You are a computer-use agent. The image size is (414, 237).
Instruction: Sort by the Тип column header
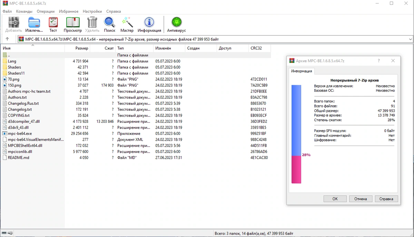[x=135, y=48]
